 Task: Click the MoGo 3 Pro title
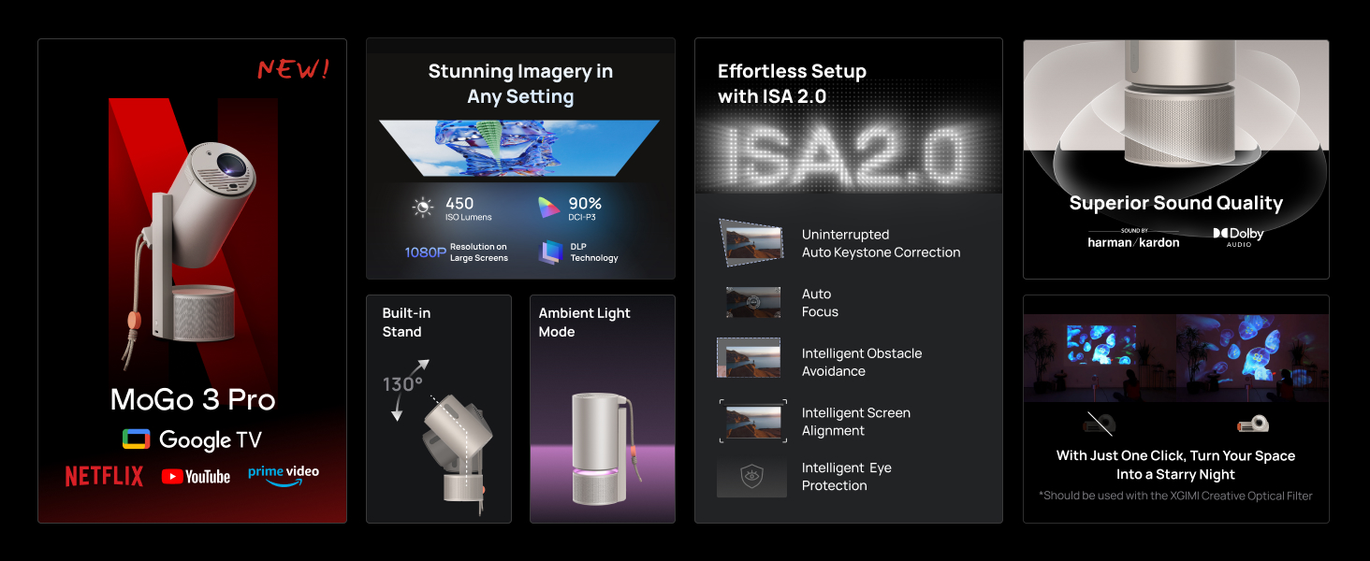[x=193, y=400]
